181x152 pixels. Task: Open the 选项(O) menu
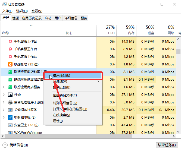22,11
